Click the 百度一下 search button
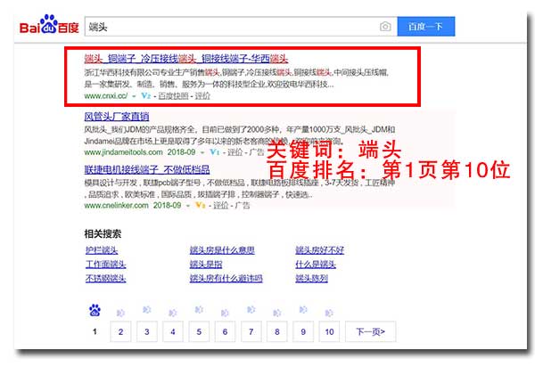The width and height of the screenshot is (535, 367). (426, 26)
